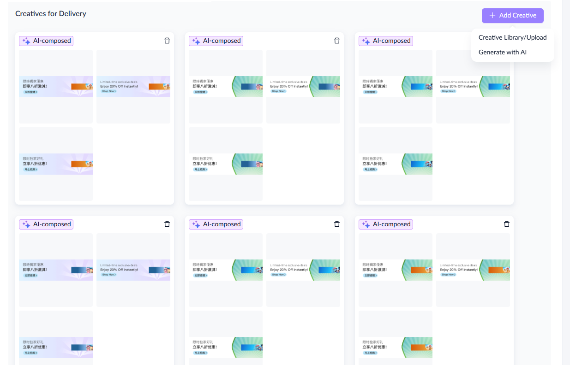Select first card's Simplified Chinese banner thumbnail
The image size is (570, 365).
point(56,164)
